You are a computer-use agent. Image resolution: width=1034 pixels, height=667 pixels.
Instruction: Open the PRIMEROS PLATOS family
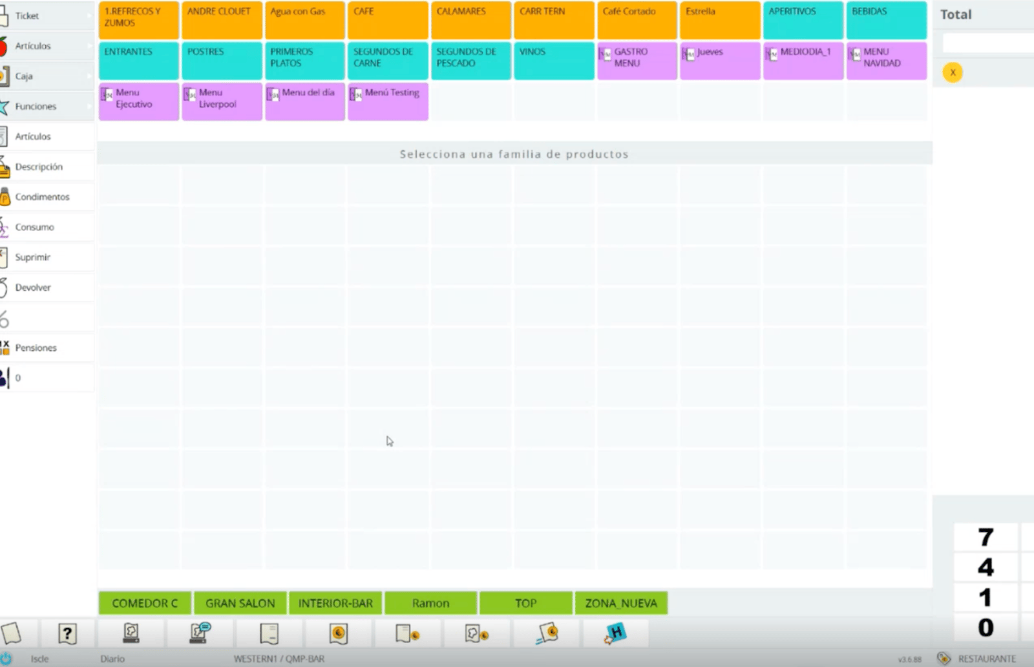[x=305, y=61]
